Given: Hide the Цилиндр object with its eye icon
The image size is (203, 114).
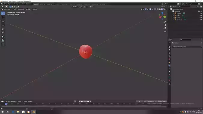Looking at the screenshot, I should pyautogui.click(x=201, y=20).
